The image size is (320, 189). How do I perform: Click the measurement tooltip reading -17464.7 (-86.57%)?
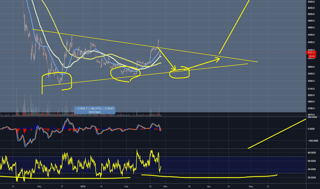pos(95,110)
